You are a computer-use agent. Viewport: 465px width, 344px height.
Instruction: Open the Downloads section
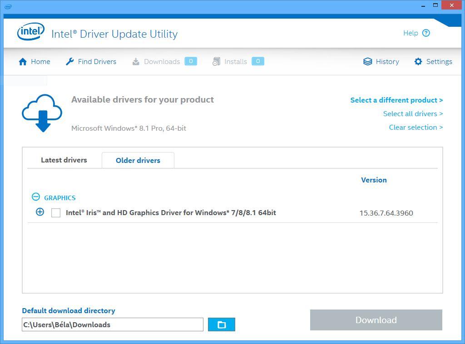(x=164, y=62)
